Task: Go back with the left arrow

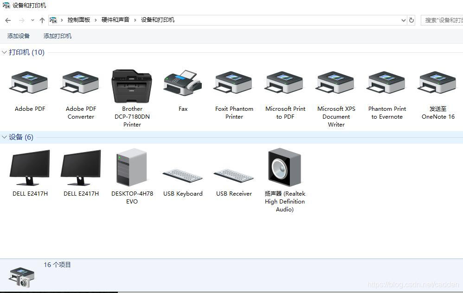Action: click(x=8, y=20)
